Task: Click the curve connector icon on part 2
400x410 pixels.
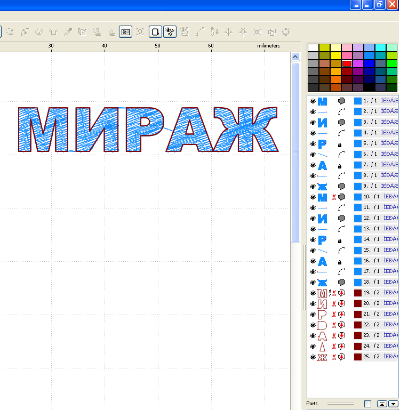Action: (x=341, y=111)
